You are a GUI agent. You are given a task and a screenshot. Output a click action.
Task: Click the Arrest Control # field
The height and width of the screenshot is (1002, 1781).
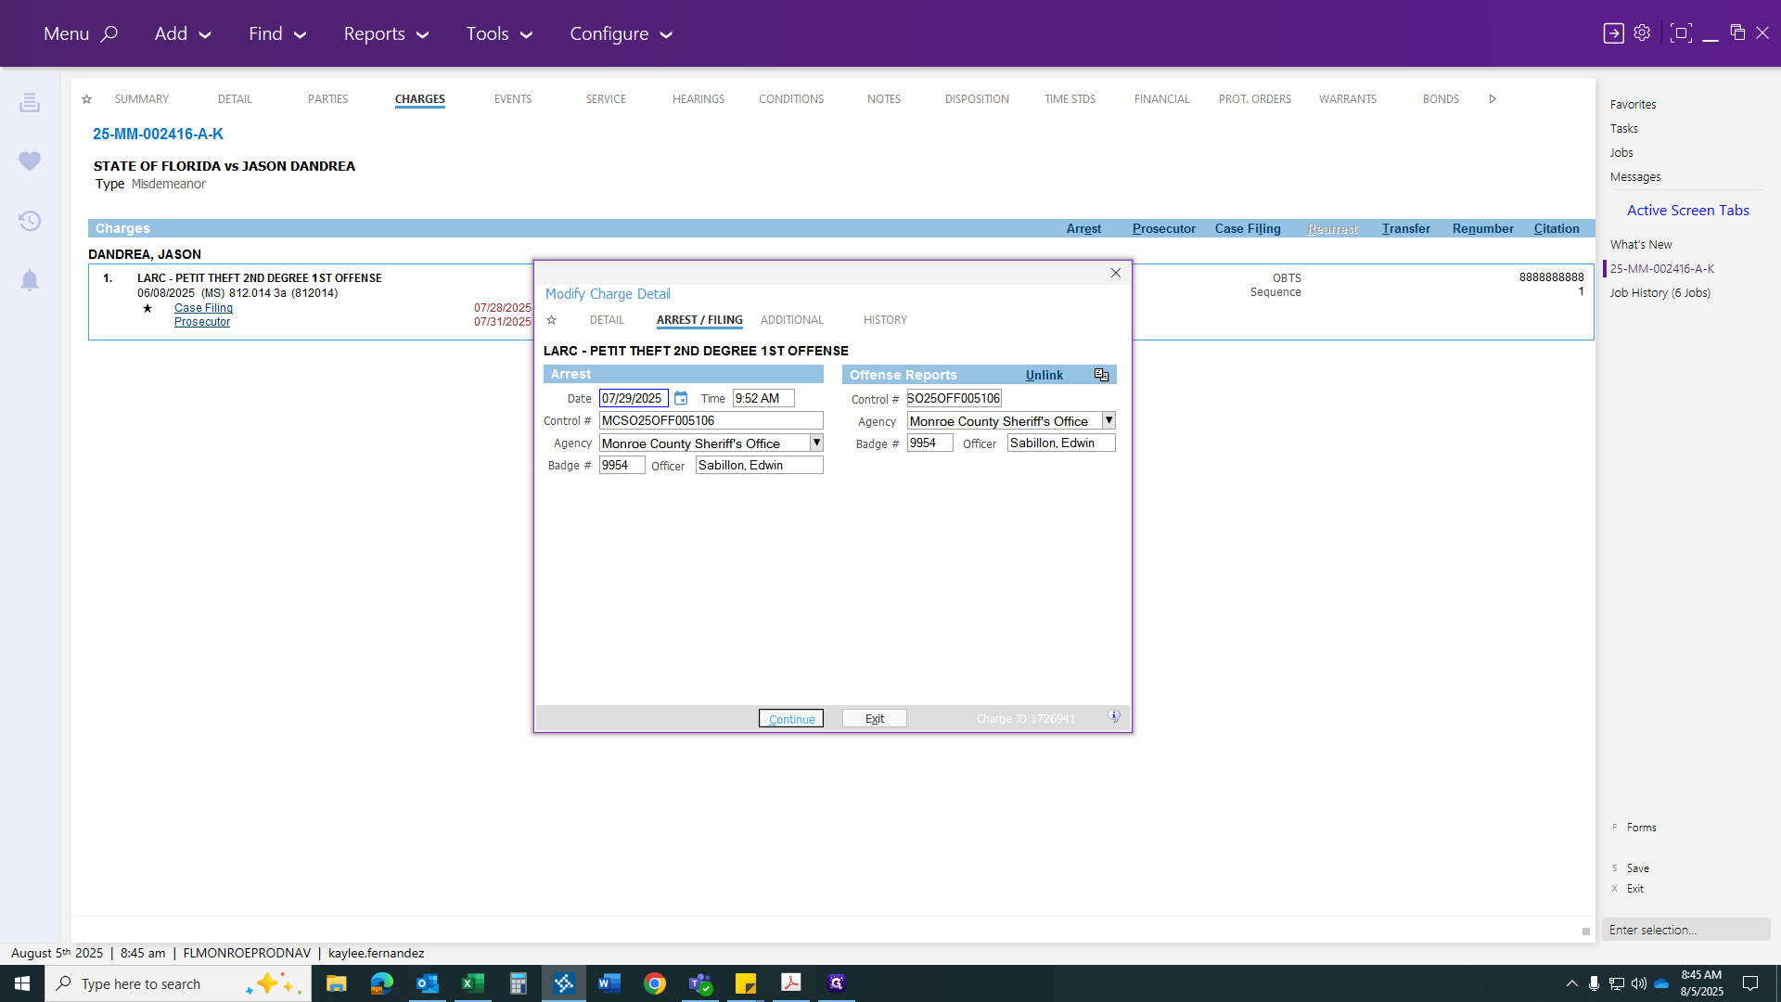click(711, 420)
